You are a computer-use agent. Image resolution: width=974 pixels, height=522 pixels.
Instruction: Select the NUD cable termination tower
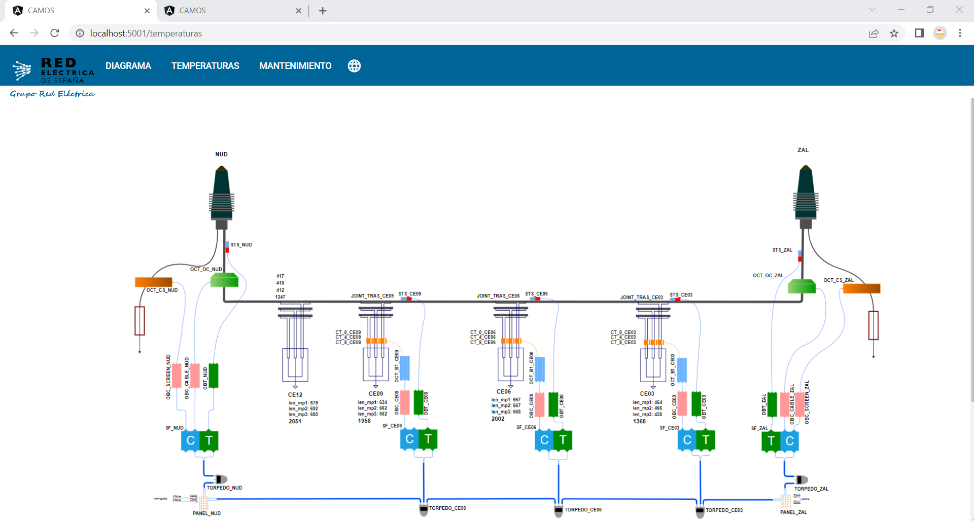[222, 198]
